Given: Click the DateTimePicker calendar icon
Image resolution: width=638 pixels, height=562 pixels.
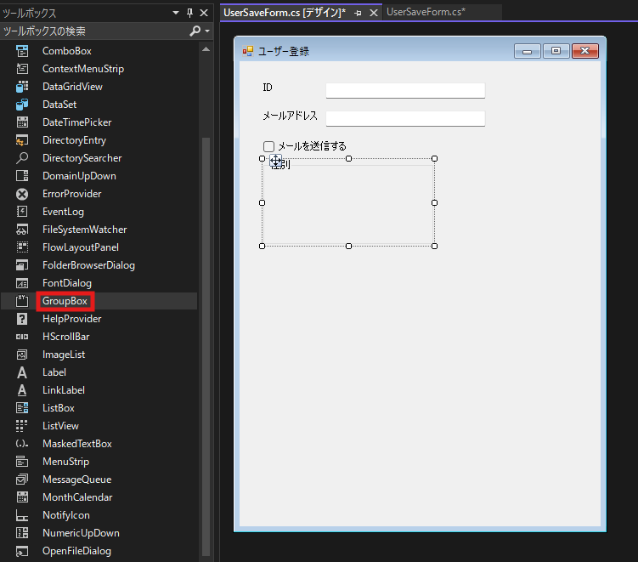Looking at the screenshot, I should click(22, 122).
